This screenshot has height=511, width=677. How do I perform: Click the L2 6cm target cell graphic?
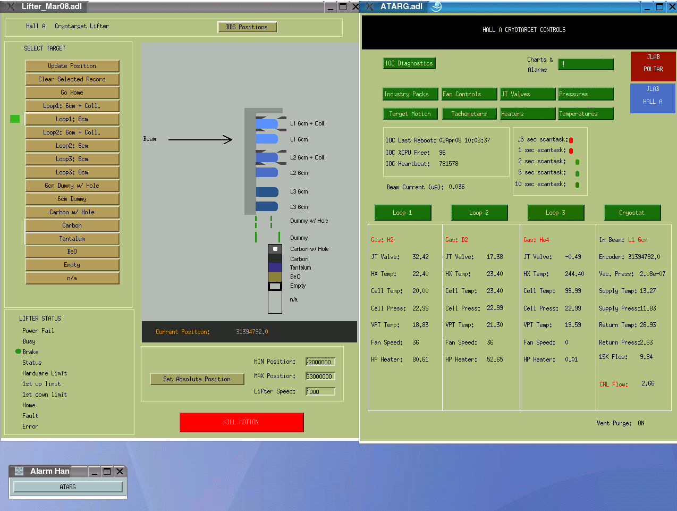[267, 172]
